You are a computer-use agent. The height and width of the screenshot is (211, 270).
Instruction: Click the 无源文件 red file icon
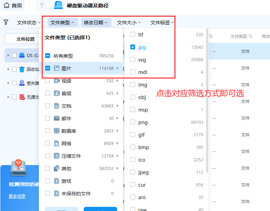pos(22,97)
